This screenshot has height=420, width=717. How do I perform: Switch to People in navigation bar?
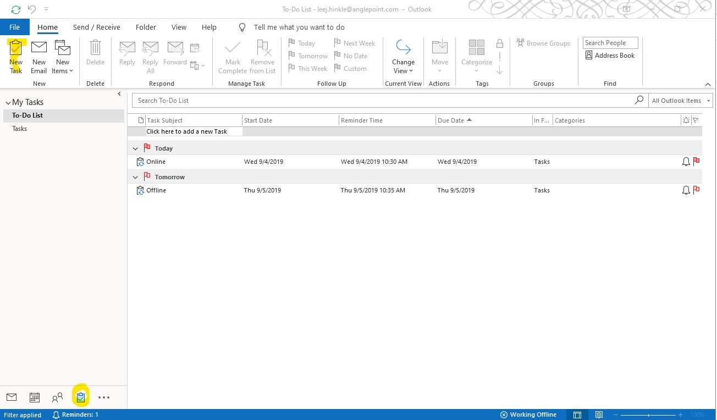click(x=57, y=397)
